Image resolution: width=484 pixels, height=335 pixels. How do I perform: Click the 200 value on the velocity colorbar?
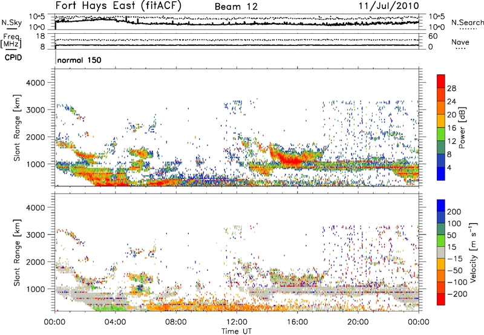pyautogui.click(x=454, y=212)
